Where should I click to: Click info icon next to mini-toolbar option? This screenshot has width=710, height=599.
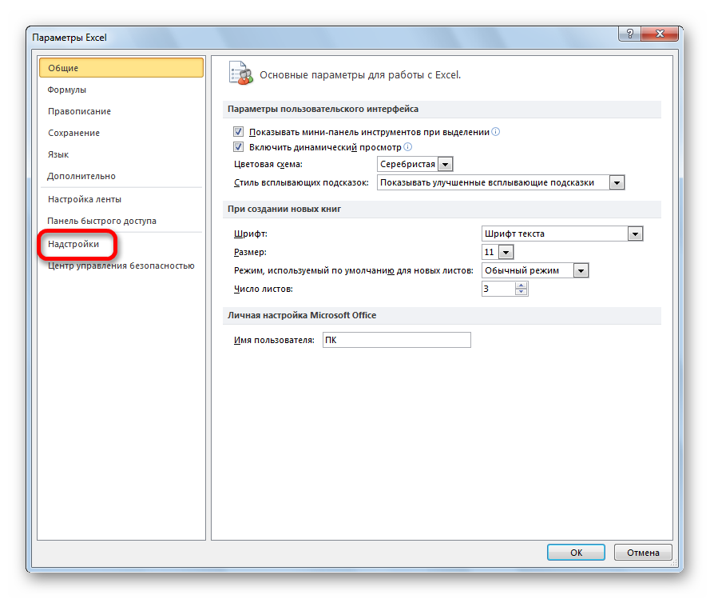click(x=495, y=132)
